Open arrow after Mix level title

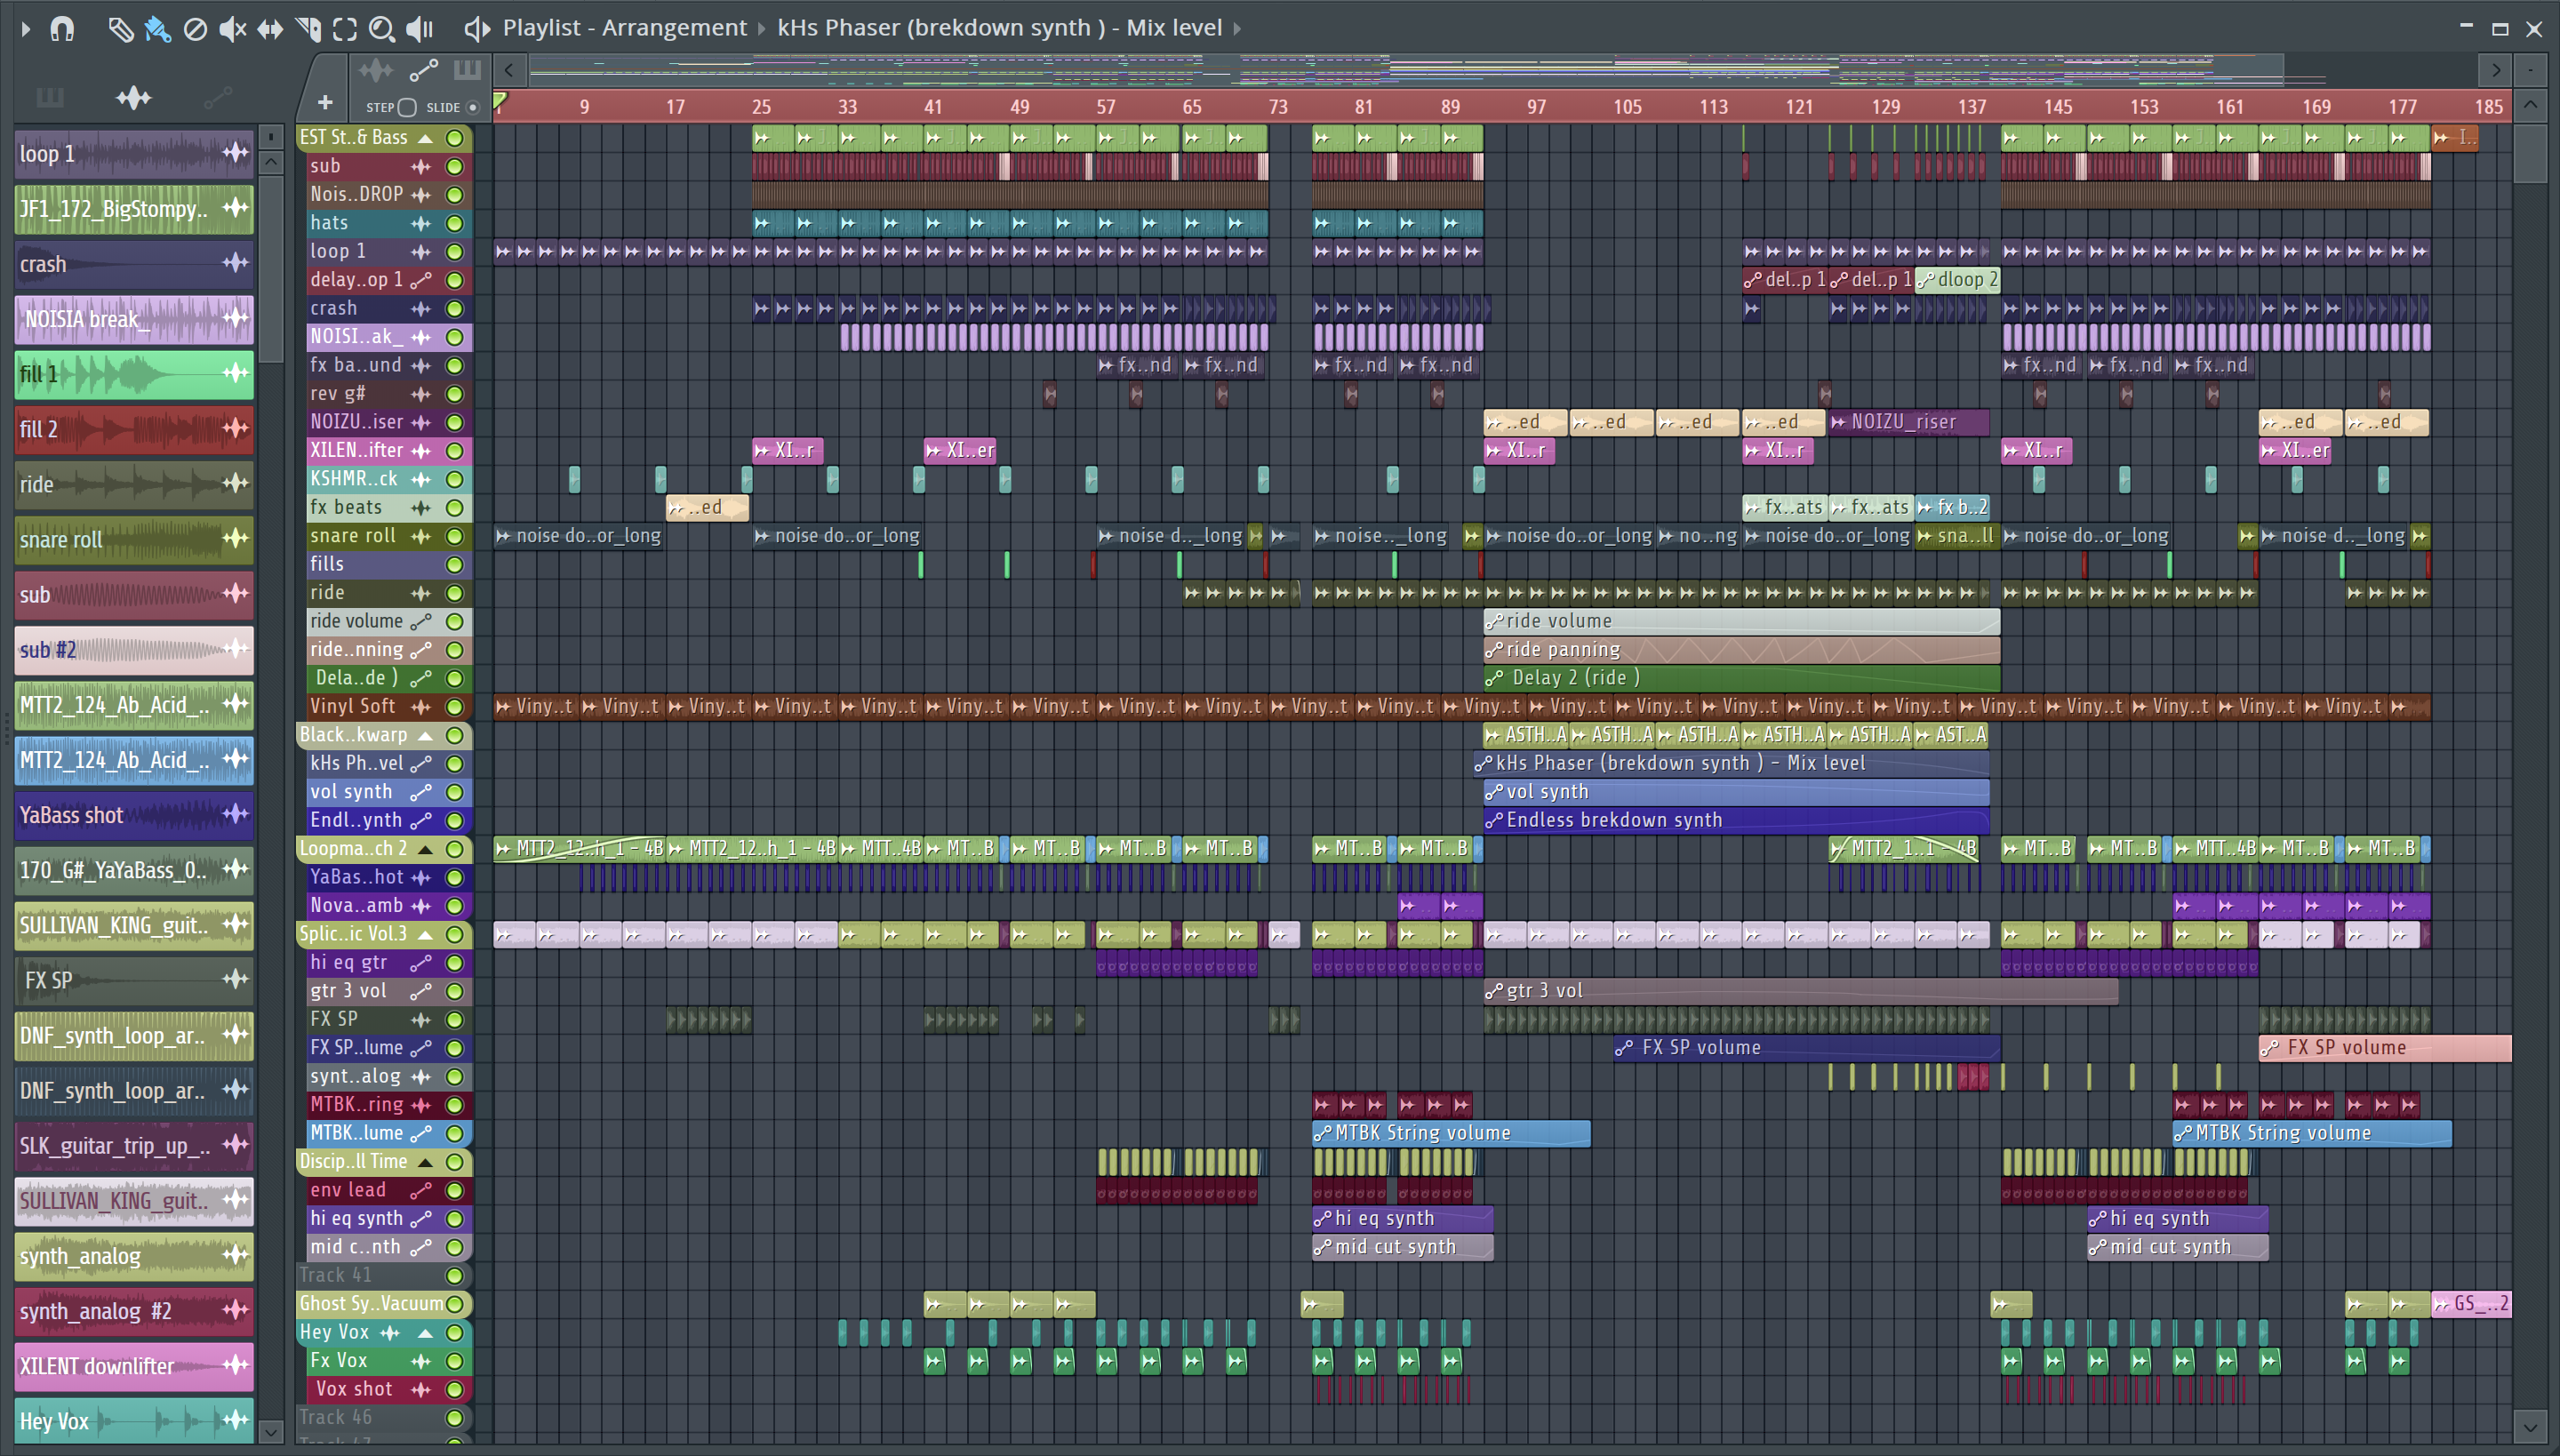[1237, 28]
